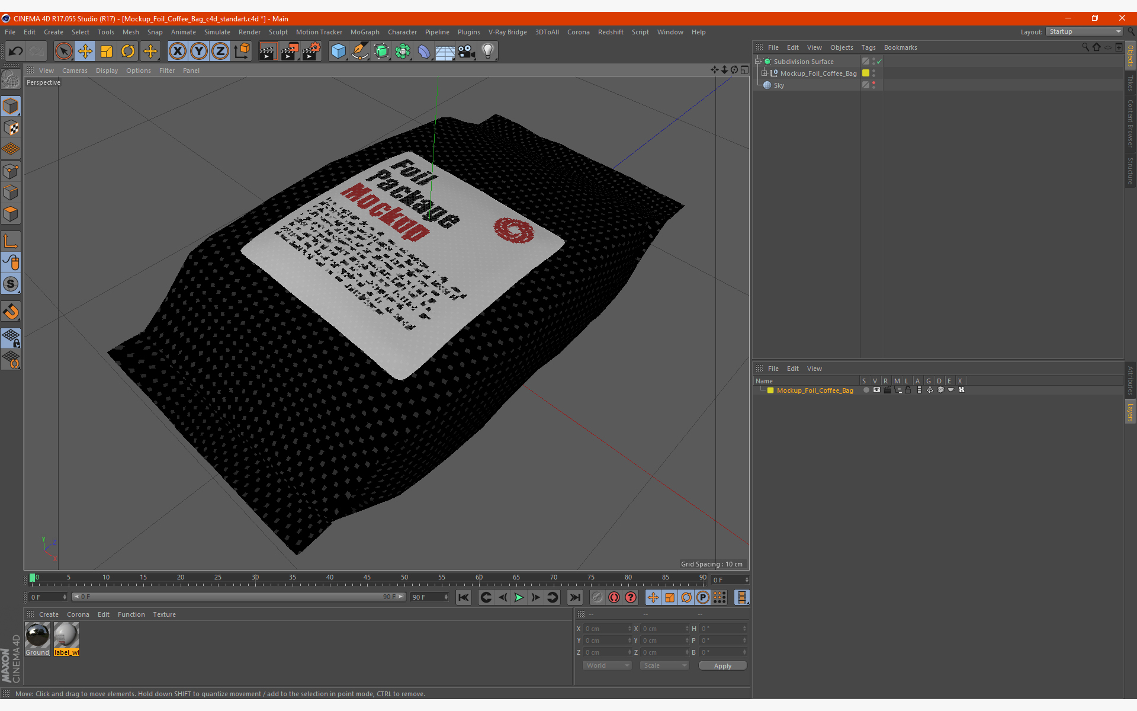Select Mockup_Foil_Coffee_Bag layer in Layer Manager
Screen dimensions: 1137x711
[815, 390]
